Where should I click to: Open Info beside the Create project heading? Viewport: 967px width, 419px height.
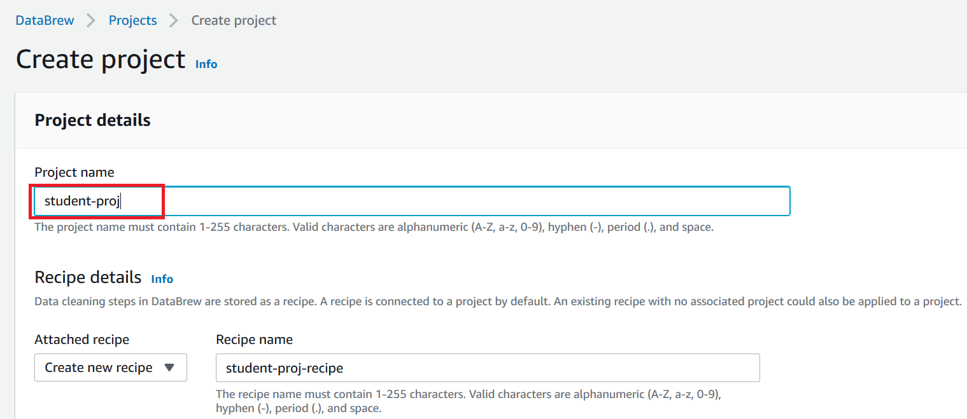coord(206,64)
